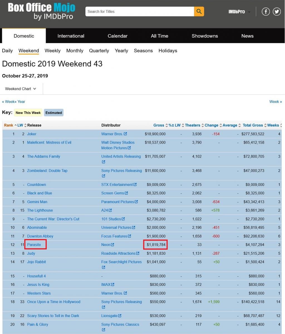Sort the table by LW column

click(22, 125)
